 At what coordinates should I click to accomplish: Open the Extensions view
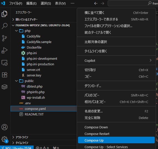coord(4,75)
